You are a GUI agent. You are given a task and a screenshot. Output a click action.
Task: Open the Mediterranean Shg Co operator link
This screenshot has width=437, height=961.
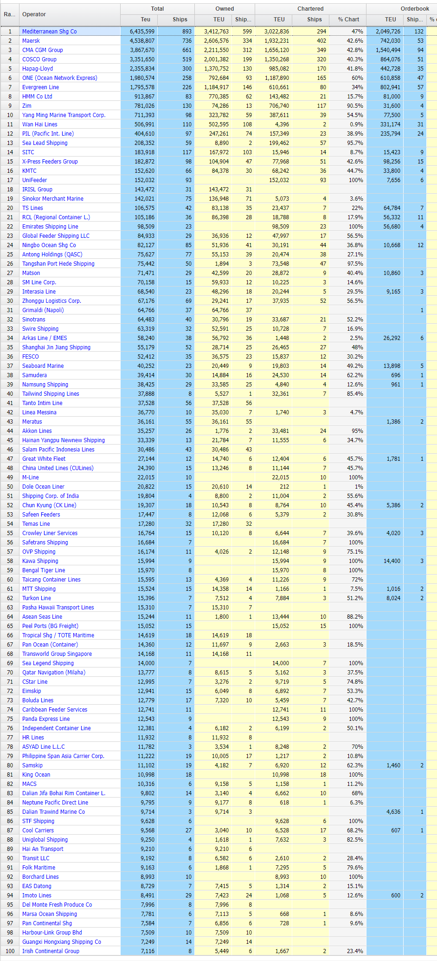[50, 32]
